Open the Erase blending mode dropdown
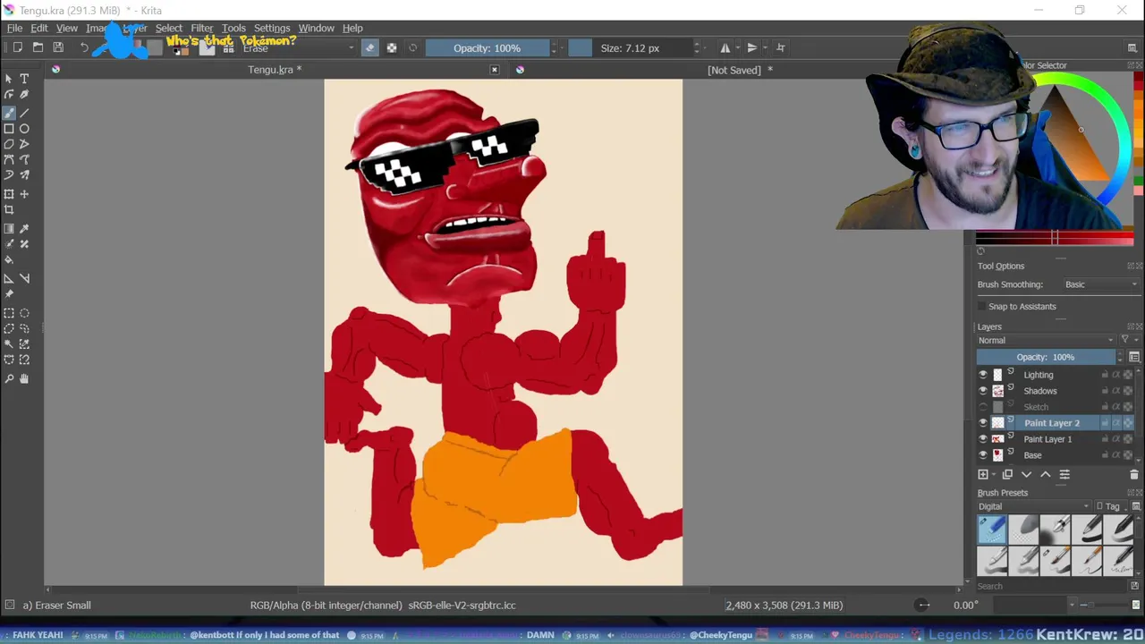This screenshot has height=644, width=1145. point(297,47)
